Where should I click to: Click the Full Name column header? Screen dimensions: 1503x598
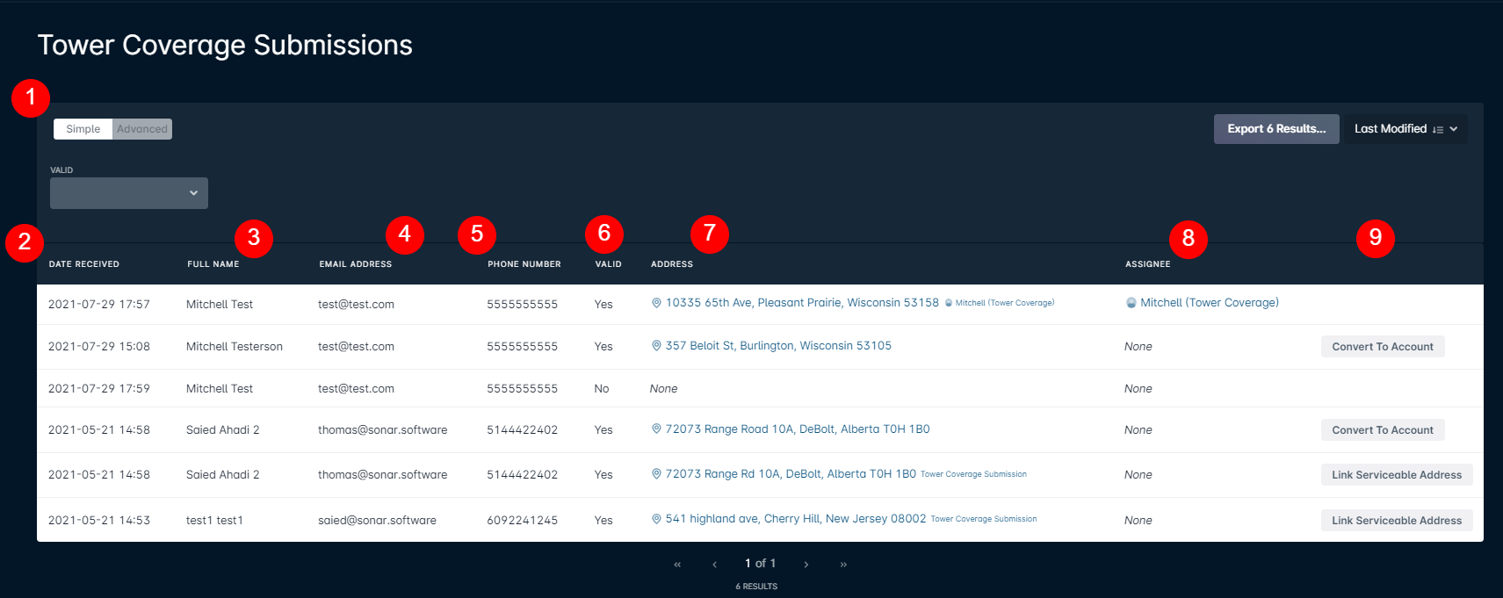coord(213,264)
